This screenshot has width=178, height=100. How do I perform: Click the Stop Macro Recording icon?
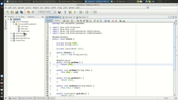(116, 21)
